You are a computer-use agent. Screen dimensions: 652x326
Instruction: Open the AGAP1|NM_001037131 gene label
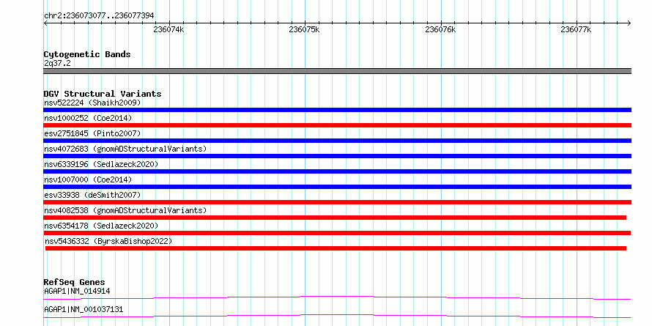[84, 309]
